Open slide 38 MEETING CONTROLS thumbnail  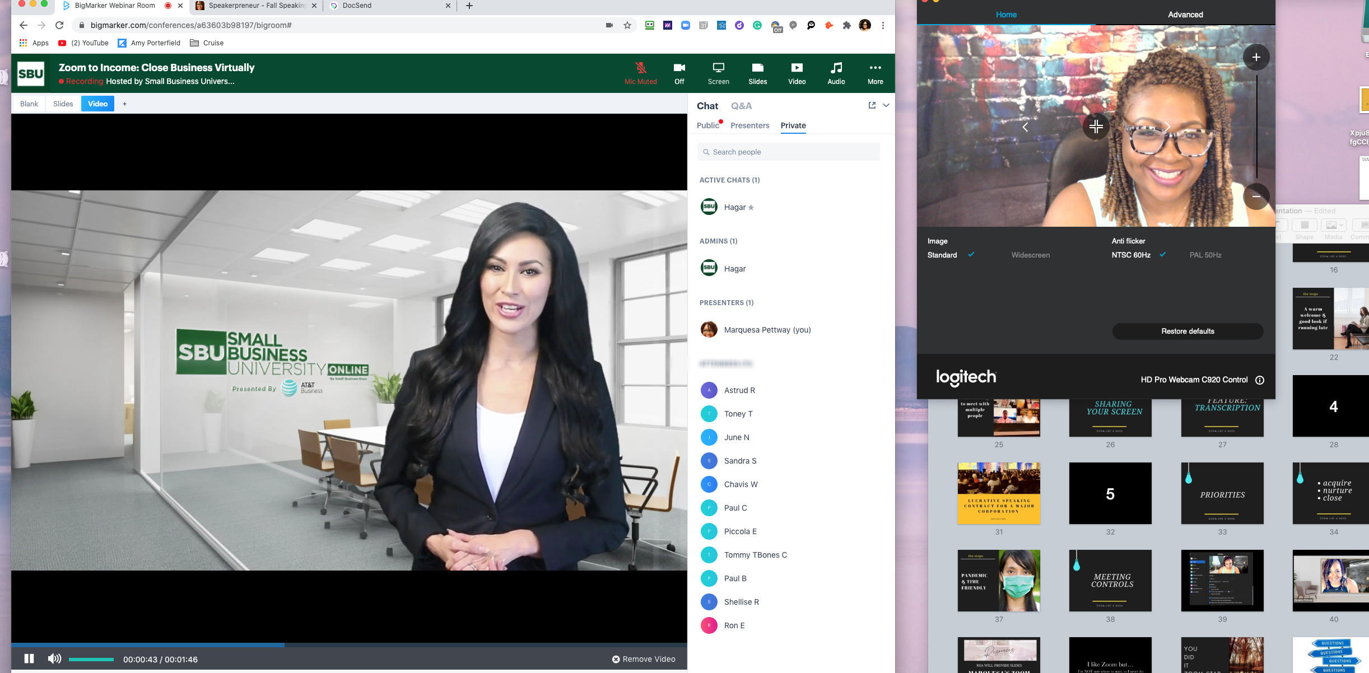(1110, 581)
